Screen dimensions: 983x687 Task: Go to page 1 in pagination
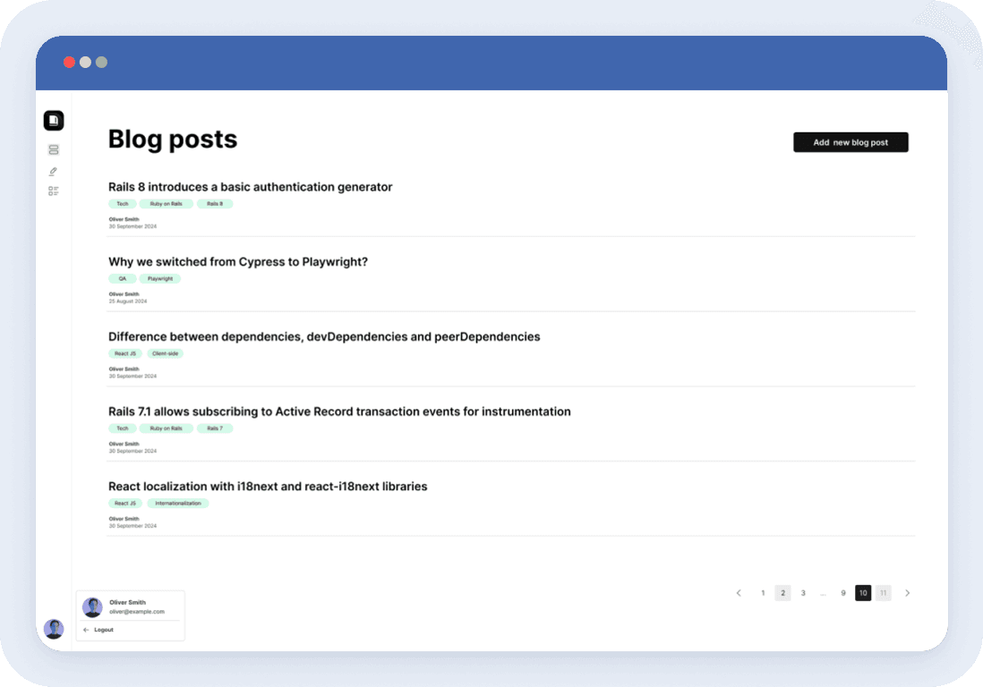(x=763, y=593)
